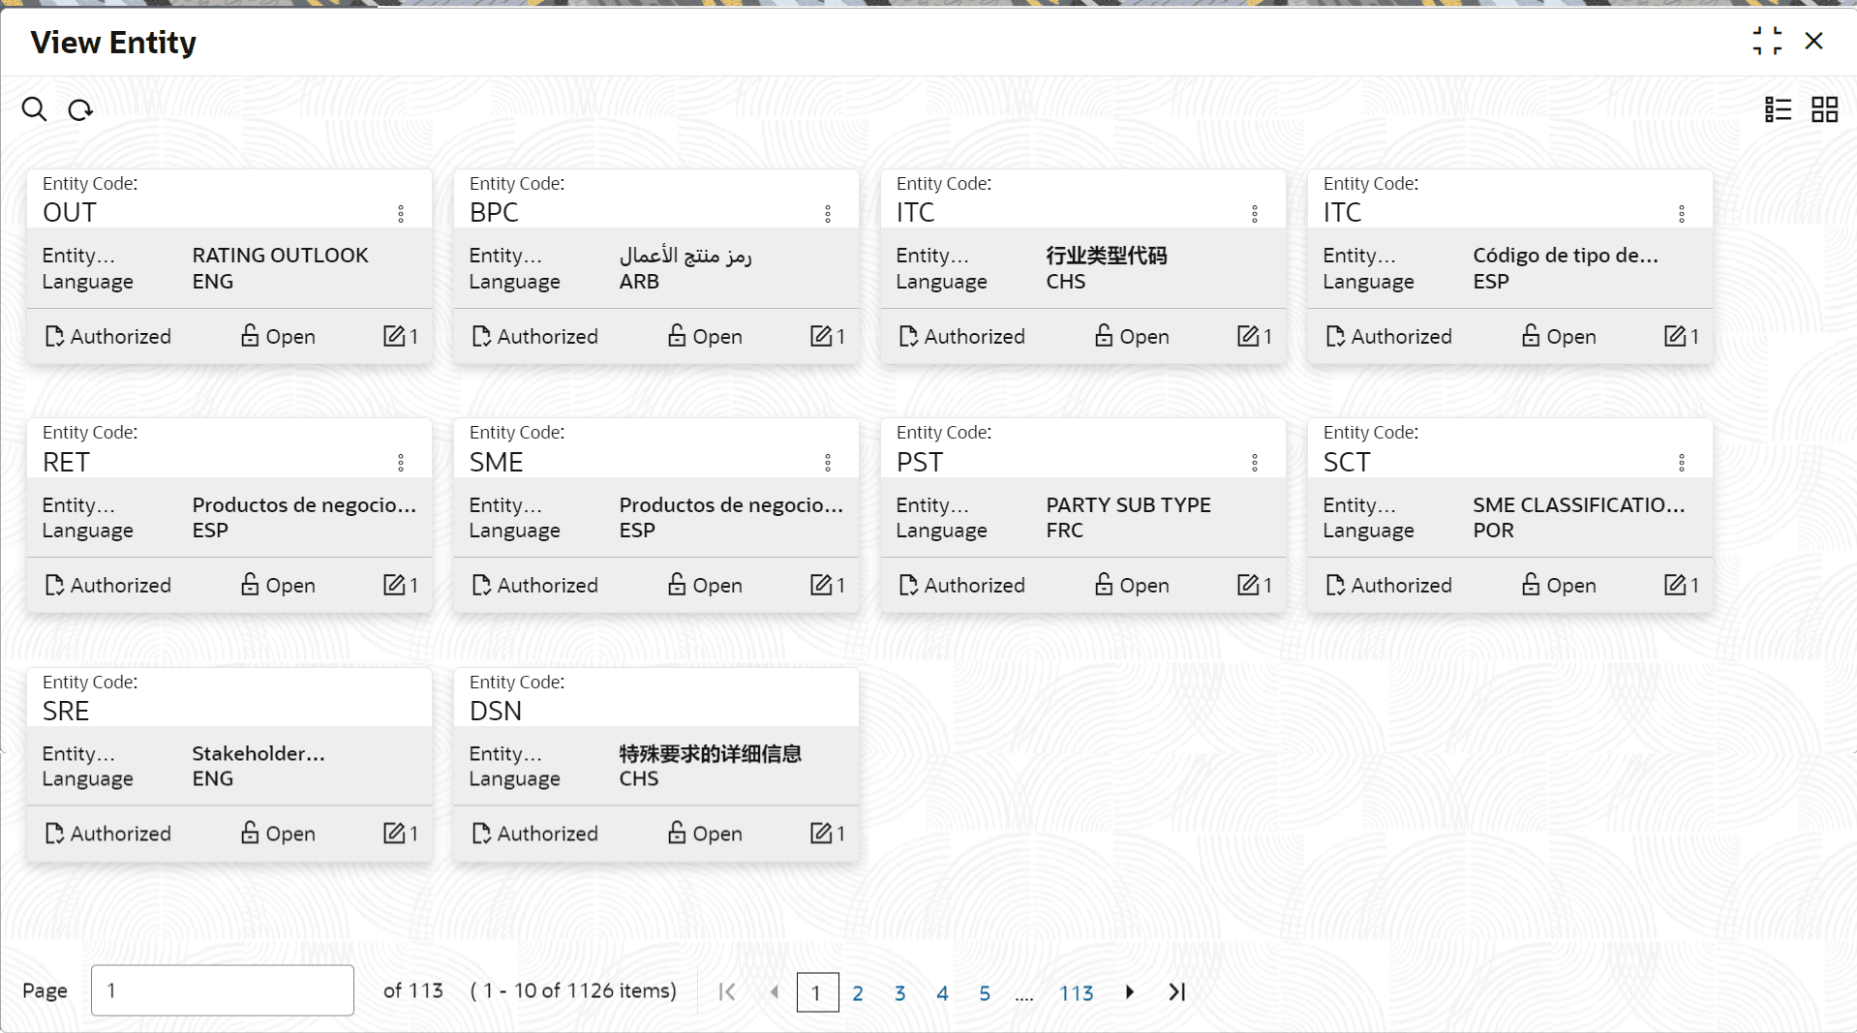Click the edit count icon on SRE card
Screen dimensions: 1857x1033
click(x=394, y=833)
